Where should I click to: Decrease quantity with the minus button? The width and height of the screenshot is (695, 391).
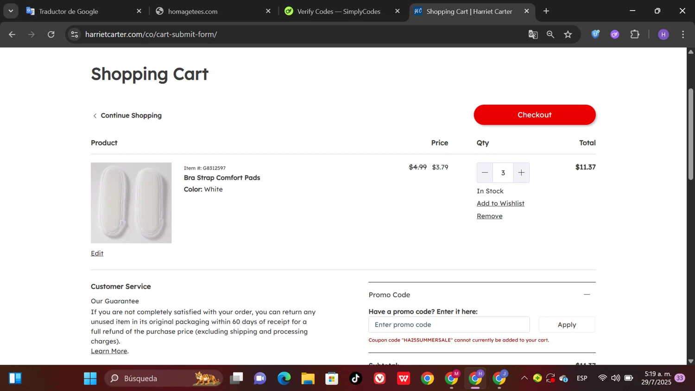pyautogui.click(x=485, y=173)
